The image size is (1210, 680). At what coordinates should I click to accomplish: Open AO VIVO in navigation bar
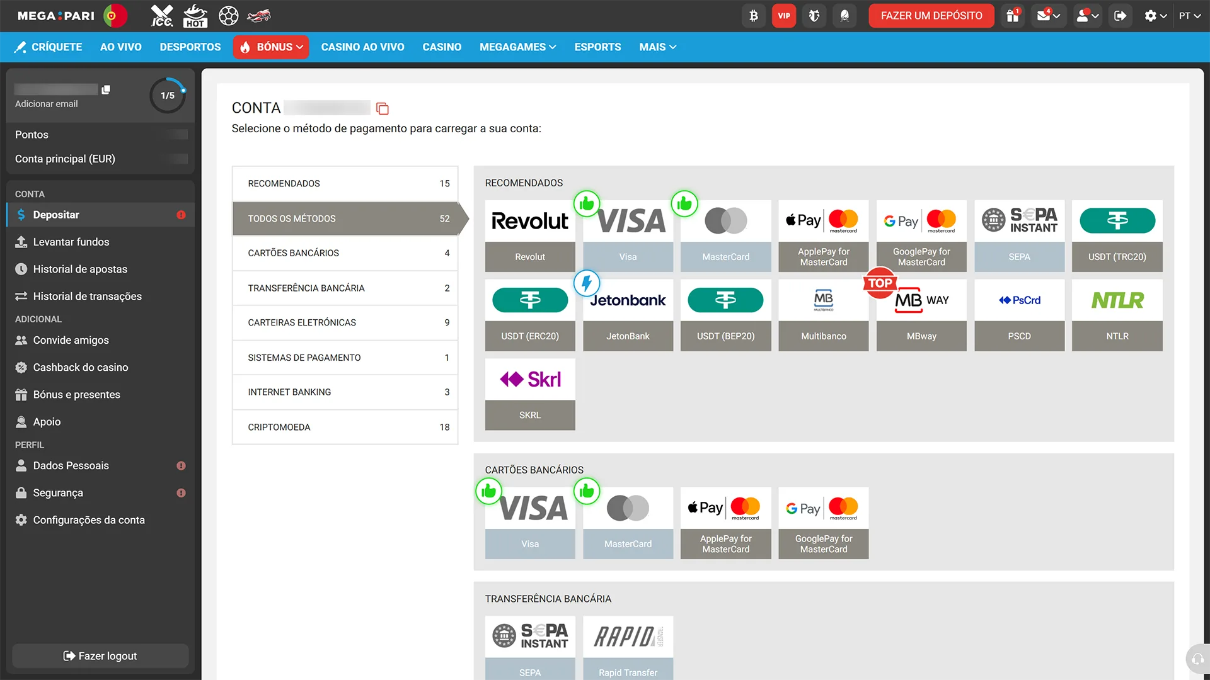(121, 47)
